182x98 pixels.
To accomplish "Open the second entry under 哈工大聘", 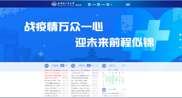I will click(111, 96).
